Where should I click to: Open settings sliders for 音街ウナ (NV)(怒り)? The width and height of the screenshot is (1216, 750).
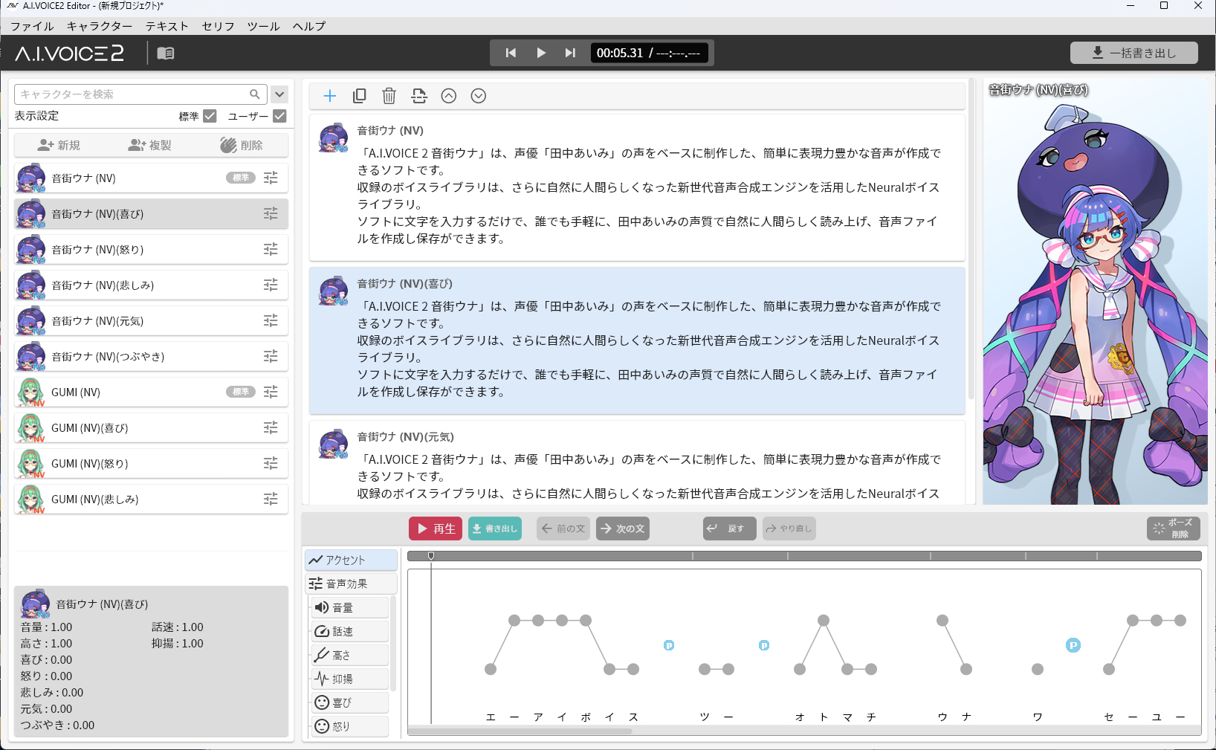coord(271,249)
